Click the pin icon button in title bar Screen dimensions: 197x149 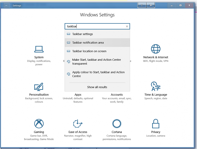click(x=151, y=5)
